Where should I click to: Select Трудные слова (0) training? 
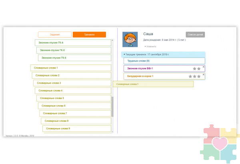(x=164, y=61)
